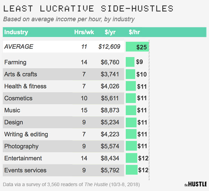Click The Hustle logo

[195, 184]
